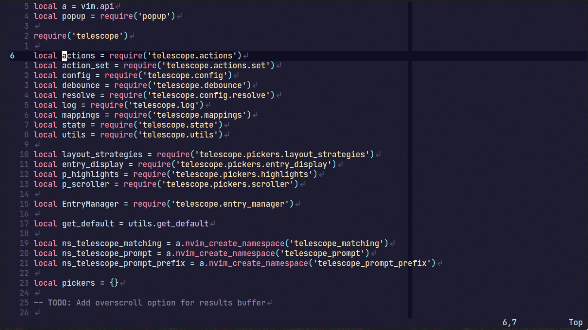Click the variable name 'EntryManager'

point(90,204)
